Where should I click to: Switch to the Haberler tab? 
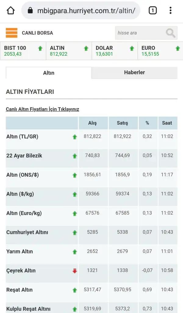135,72
